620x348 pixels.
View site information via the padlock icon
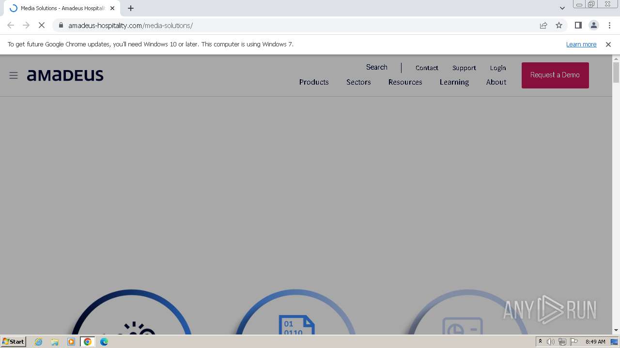click(x=61, y=25)
